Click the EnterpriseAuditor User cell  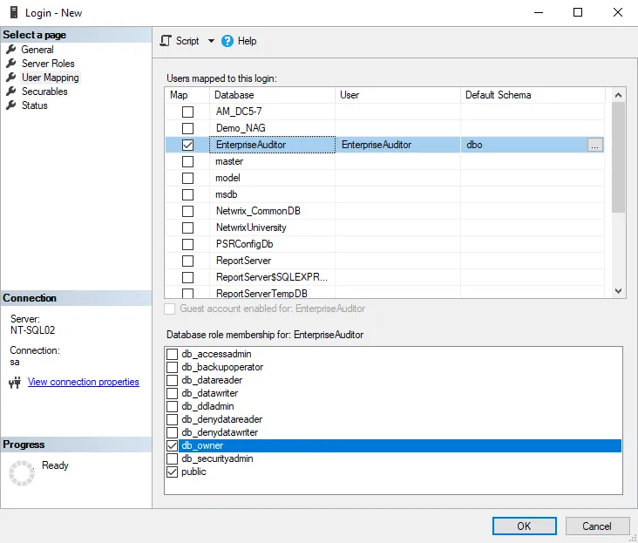click(398, 145)
